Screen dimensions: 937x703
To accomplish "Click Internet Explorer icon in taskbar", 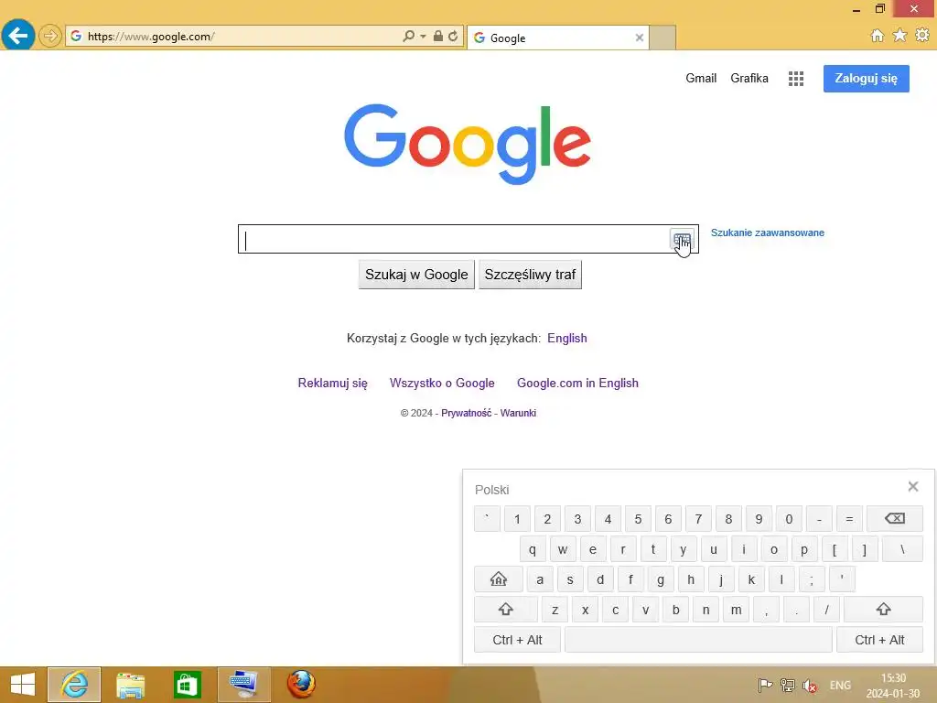I will [74, 685].
